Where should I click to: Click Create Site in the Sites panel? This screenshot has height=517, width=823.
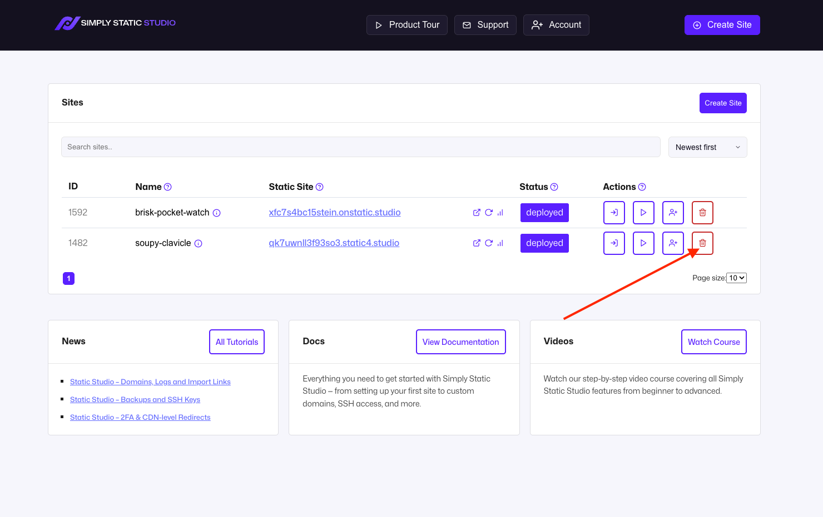723,103
